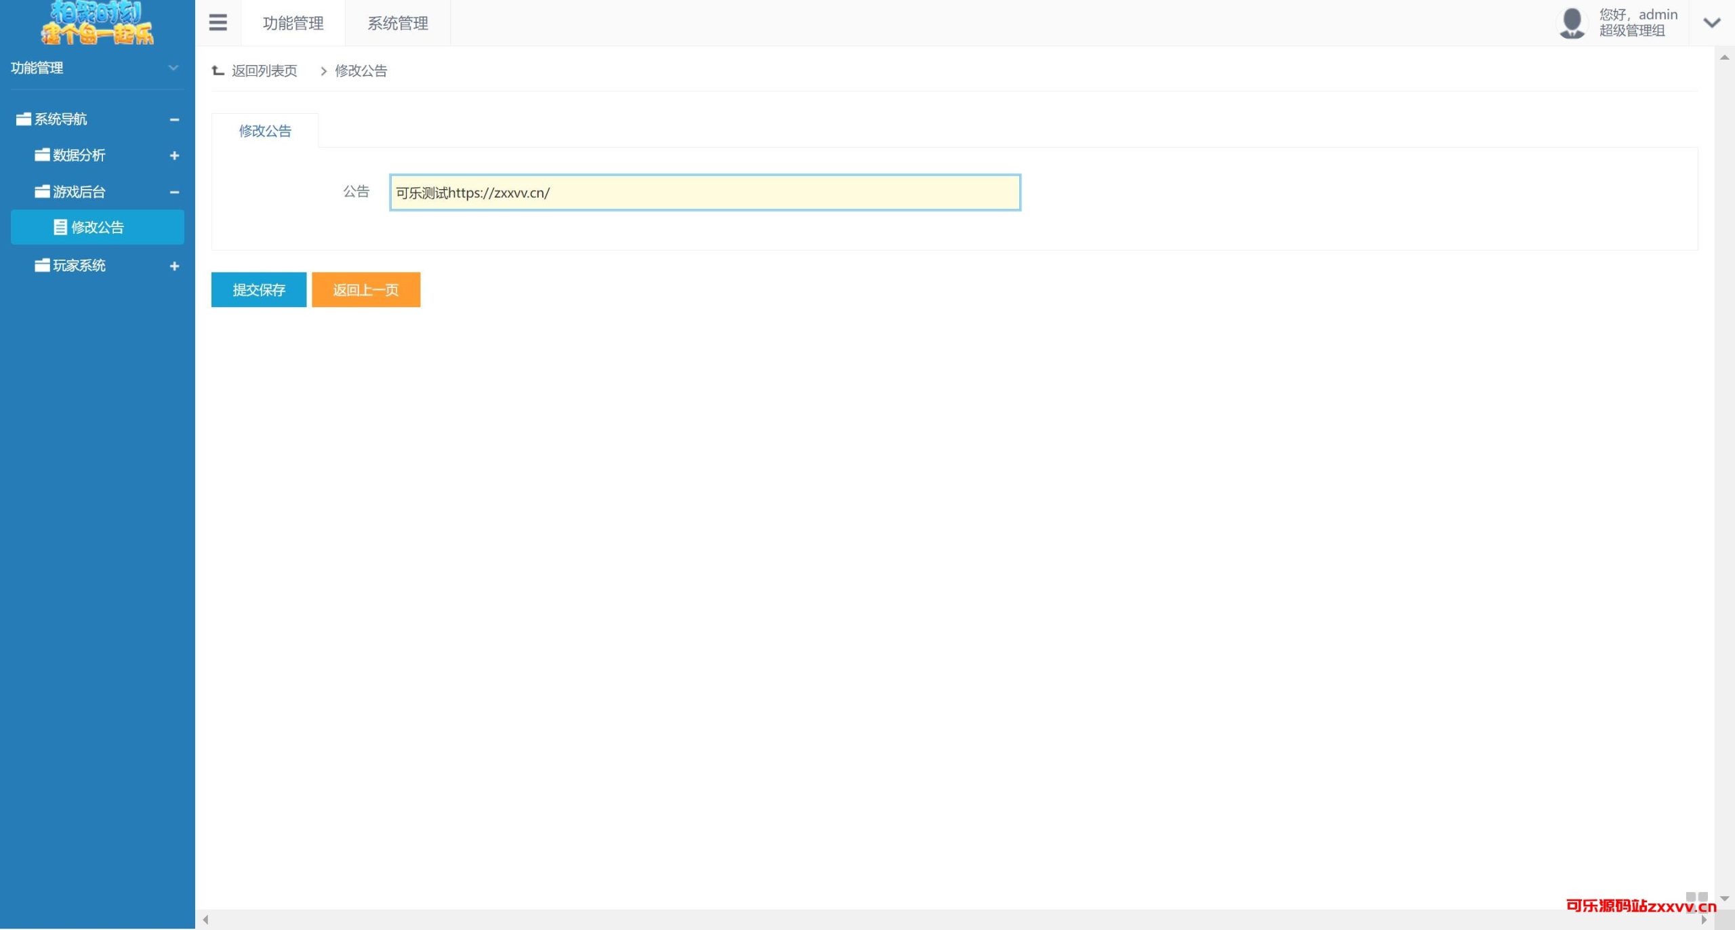Screen dimensions: 1735x930
Task: Click the back arrow icon beside 返回列表页
Action: point(218,70)
